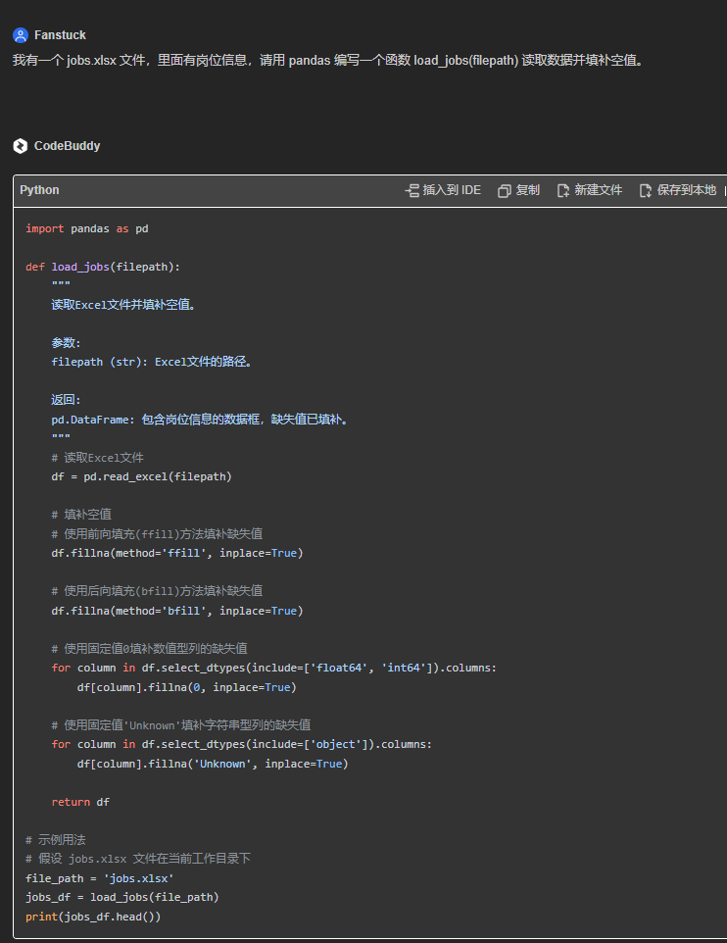The image size is (727, 943).
Task: Click the fillna('Unknown', inplace=True) line
Action: pyautogui.click(x=213, y=764)
